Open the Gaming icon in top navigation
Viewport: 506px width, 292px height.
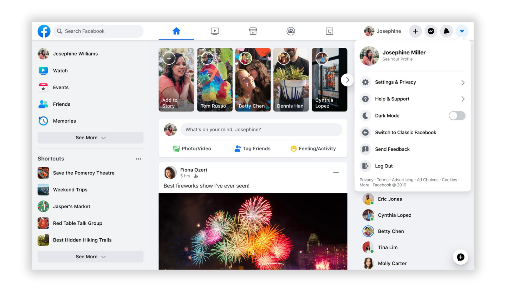(329, 31)
